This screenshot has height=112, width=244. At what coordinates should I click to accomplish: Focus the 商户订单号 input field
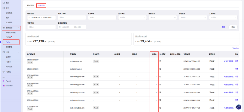point(72,18)
